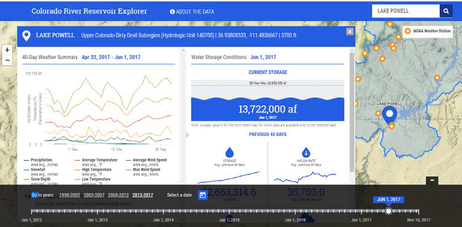Viewport: 462px width, 227px height.
Task: Click the timeline slider handle at Jun 1, 2017
Action: [389, 211]
